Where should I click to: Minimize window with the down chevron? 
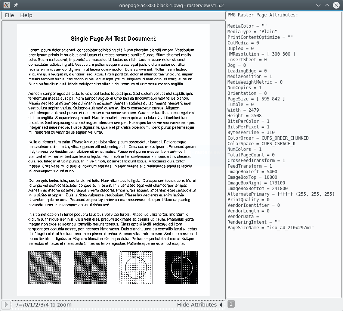[x=318, y=5]
